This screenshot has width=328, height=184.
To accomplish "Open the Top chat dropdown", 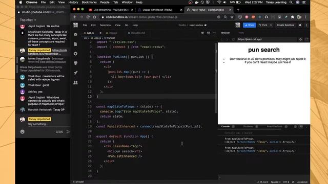I will tap(28, 20).
